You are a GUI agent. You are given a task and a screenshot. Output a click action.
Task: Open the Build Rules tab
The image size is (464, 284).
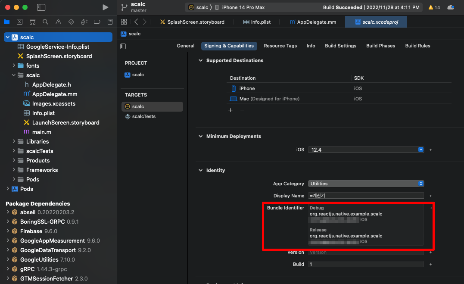click(x=417, y=46)
